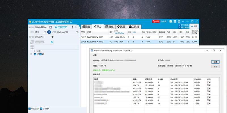
Task: Click the 75% fan speed cell
Action: (x=169, y=37)
